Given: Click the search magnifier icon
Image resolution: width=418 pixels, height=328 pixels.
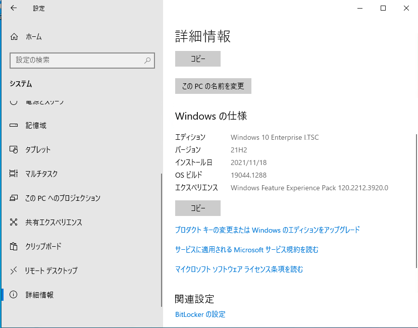Looking at the screenshot, I should coord(147,61).
